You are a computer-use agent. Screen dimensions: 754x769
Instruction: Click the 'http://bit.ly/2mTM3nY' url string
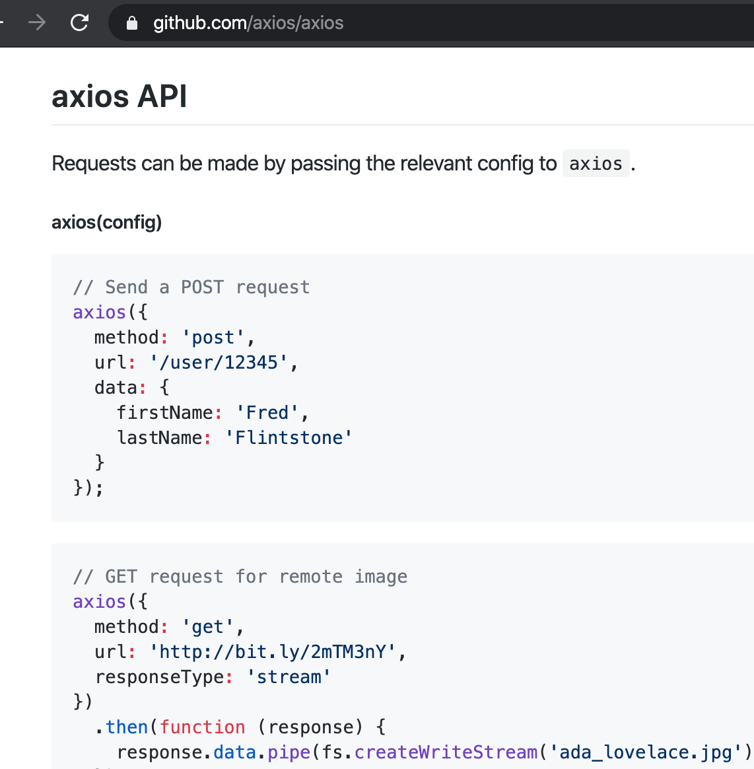point(272,652)
